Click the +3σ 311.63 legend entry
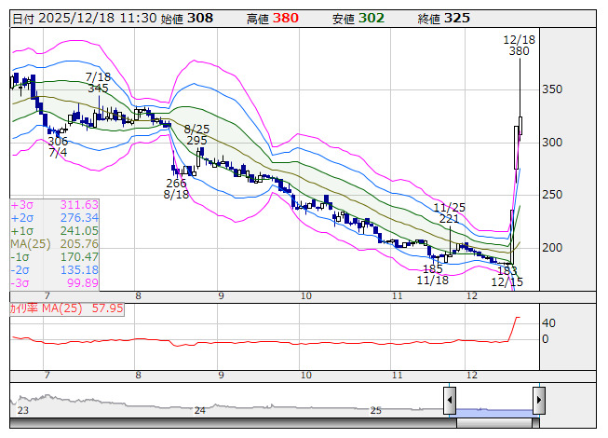Image resolution: width=608 pixels, height=438 pixels. tap(54, 205)
